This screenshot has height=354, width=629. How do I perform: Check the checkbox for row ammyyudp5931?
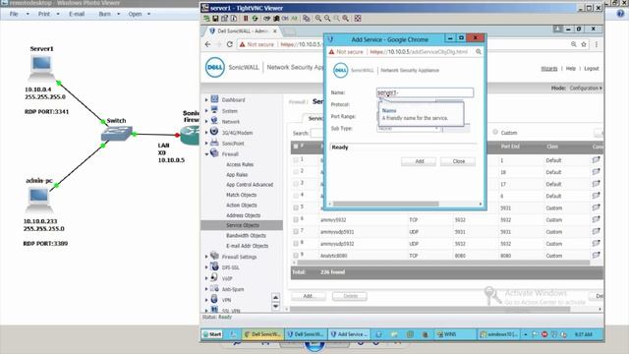pyautogui.click(x=296, y=232)
